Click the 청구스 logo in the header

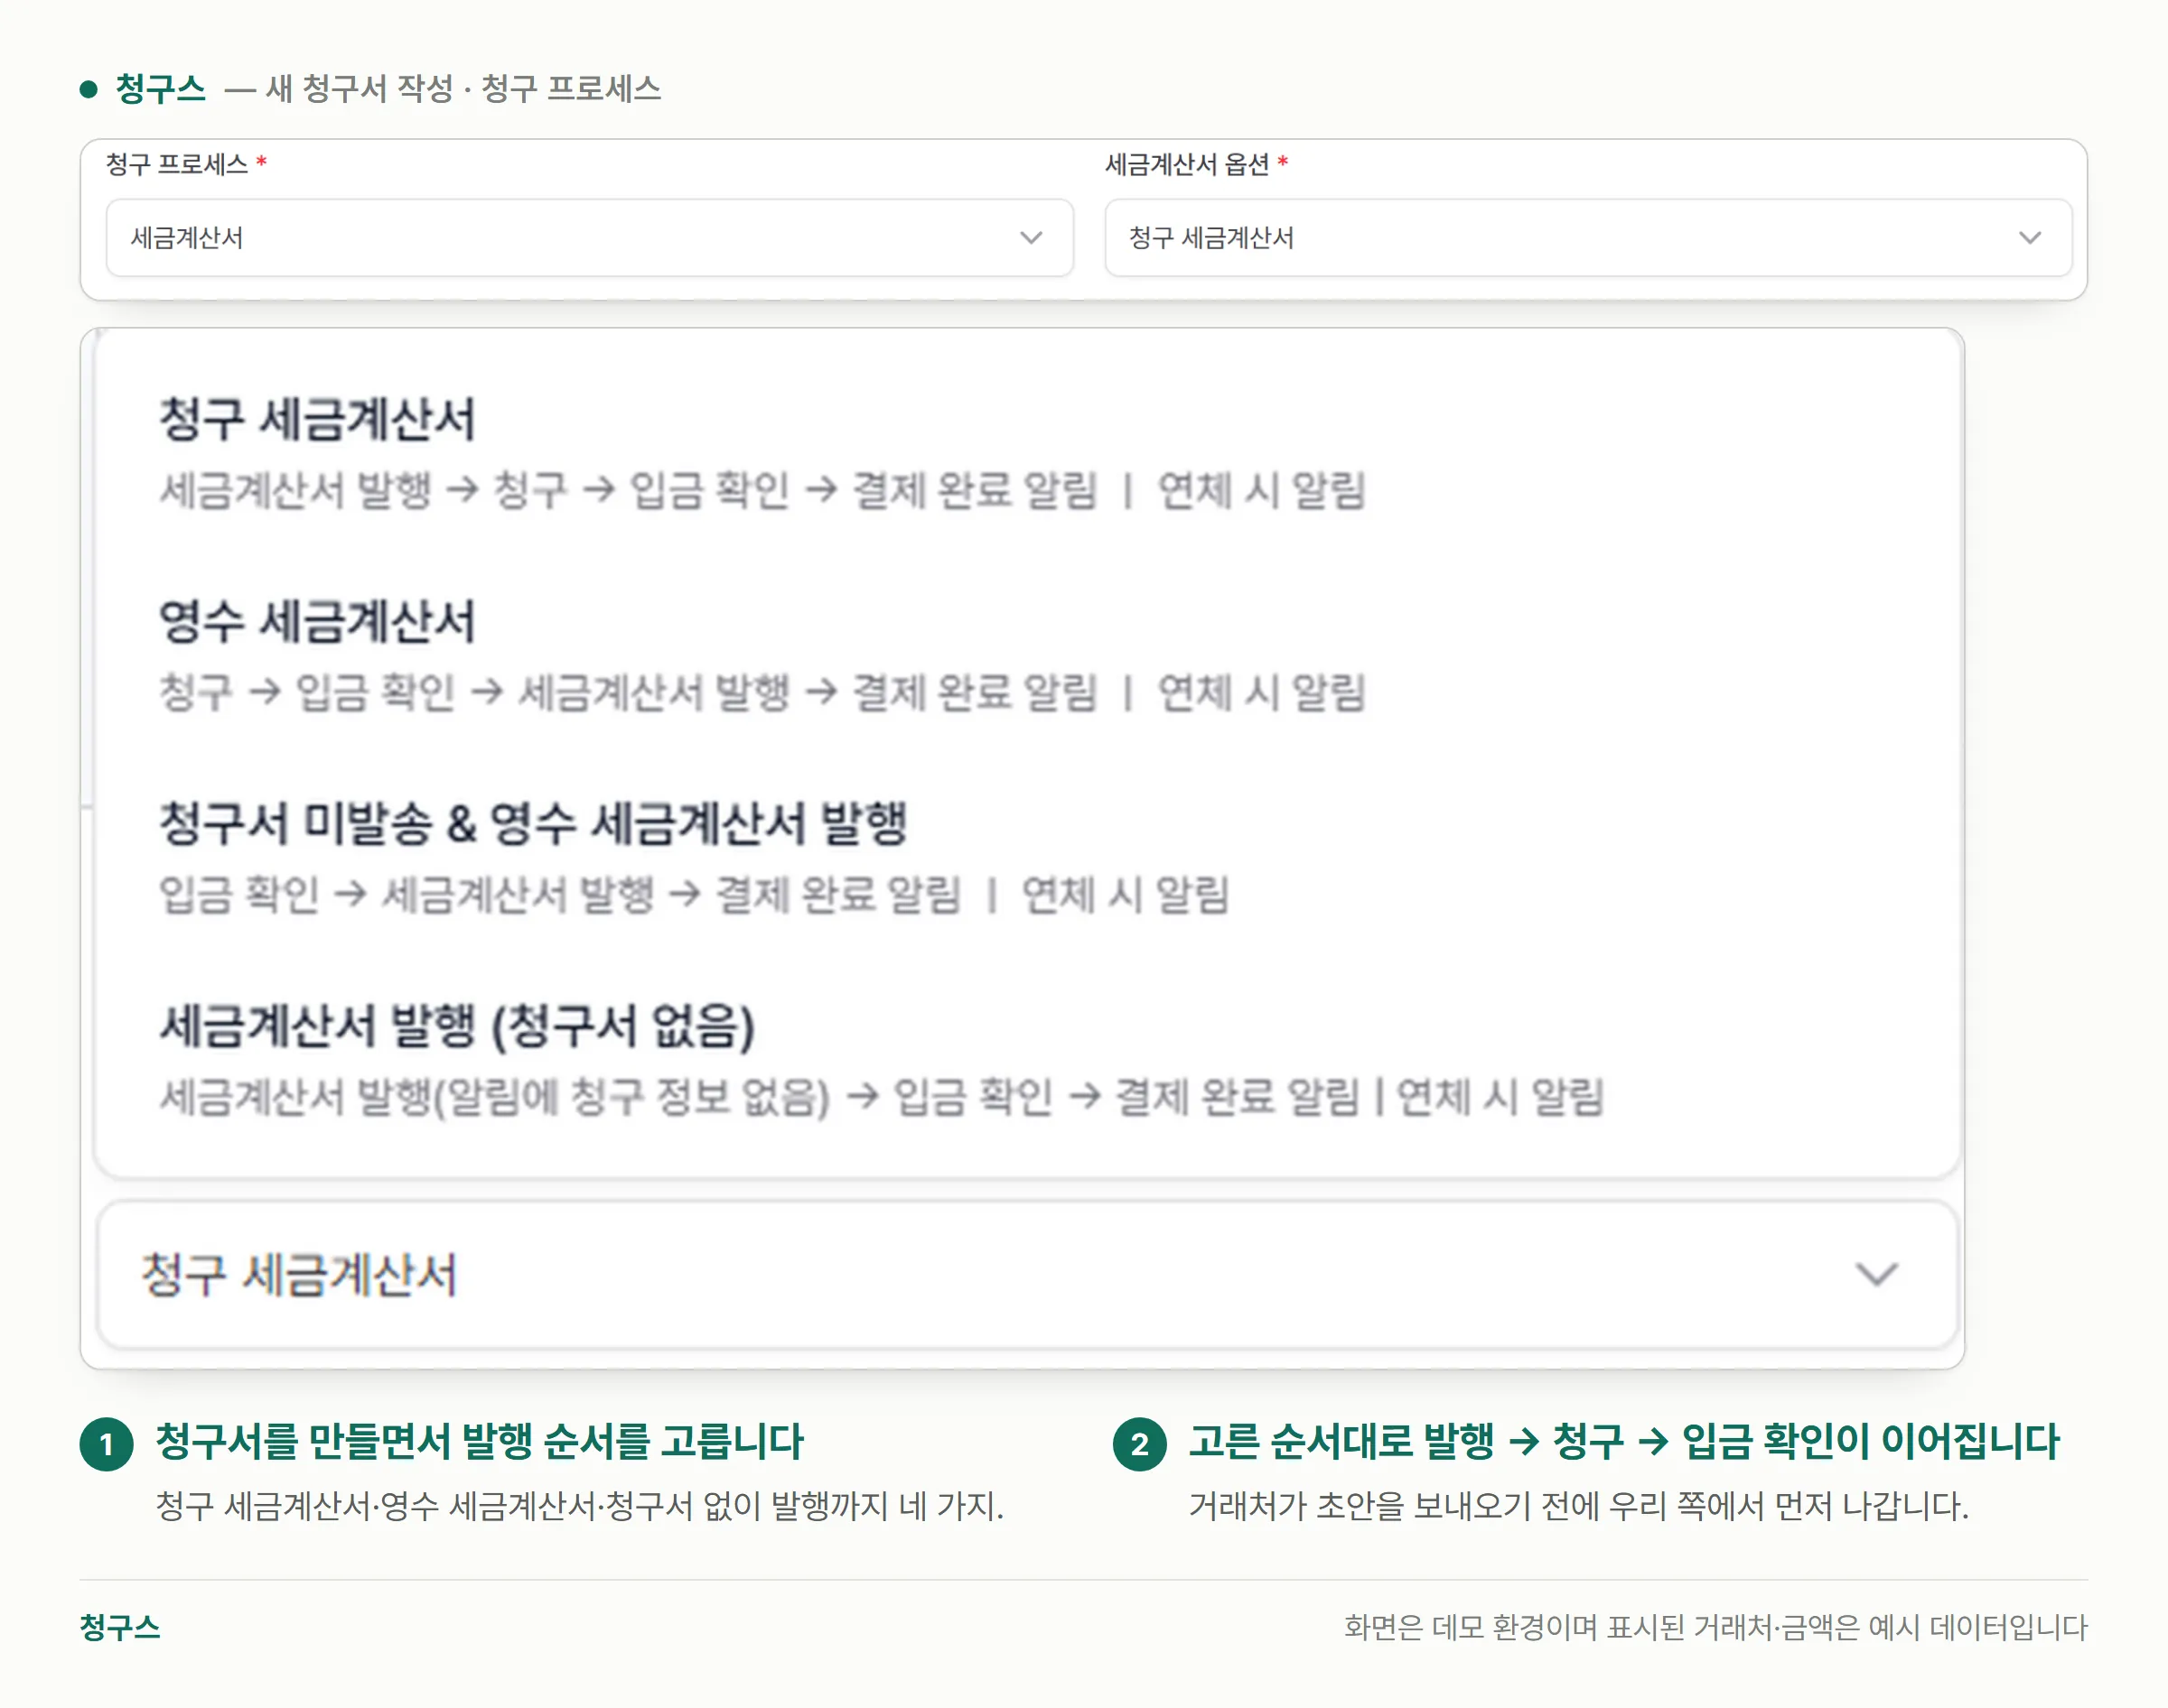(160, 89)
